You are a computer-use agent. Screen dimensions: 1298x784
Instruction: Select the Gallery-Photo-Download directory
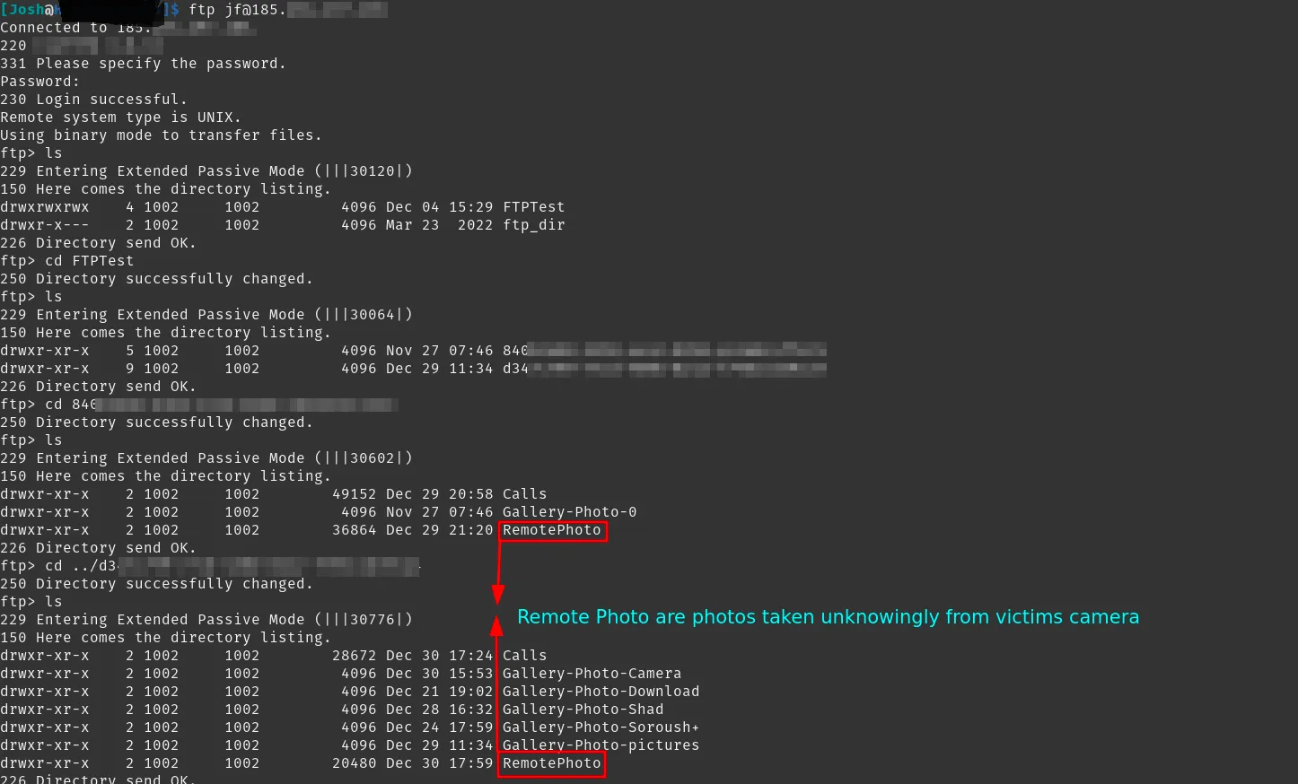(x=601, y=692)
